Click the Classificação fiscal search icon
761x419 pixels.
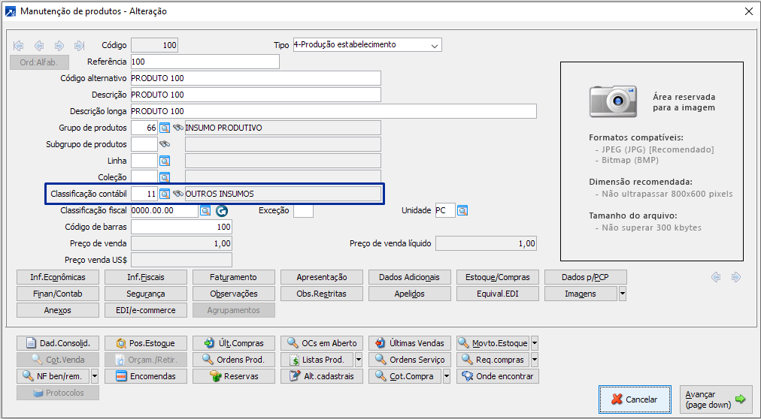[x=205, y=211]
